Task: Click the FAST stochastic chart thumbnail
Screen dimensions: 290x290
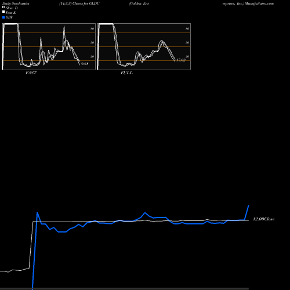Action: (x=49, y=46)
